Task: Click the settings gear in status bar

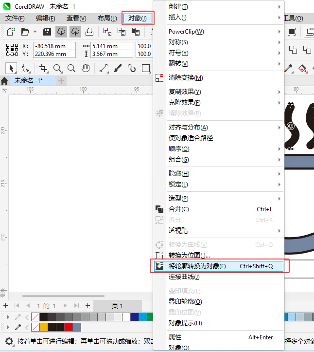Action: pyautogui.click(x=9, y=341)
